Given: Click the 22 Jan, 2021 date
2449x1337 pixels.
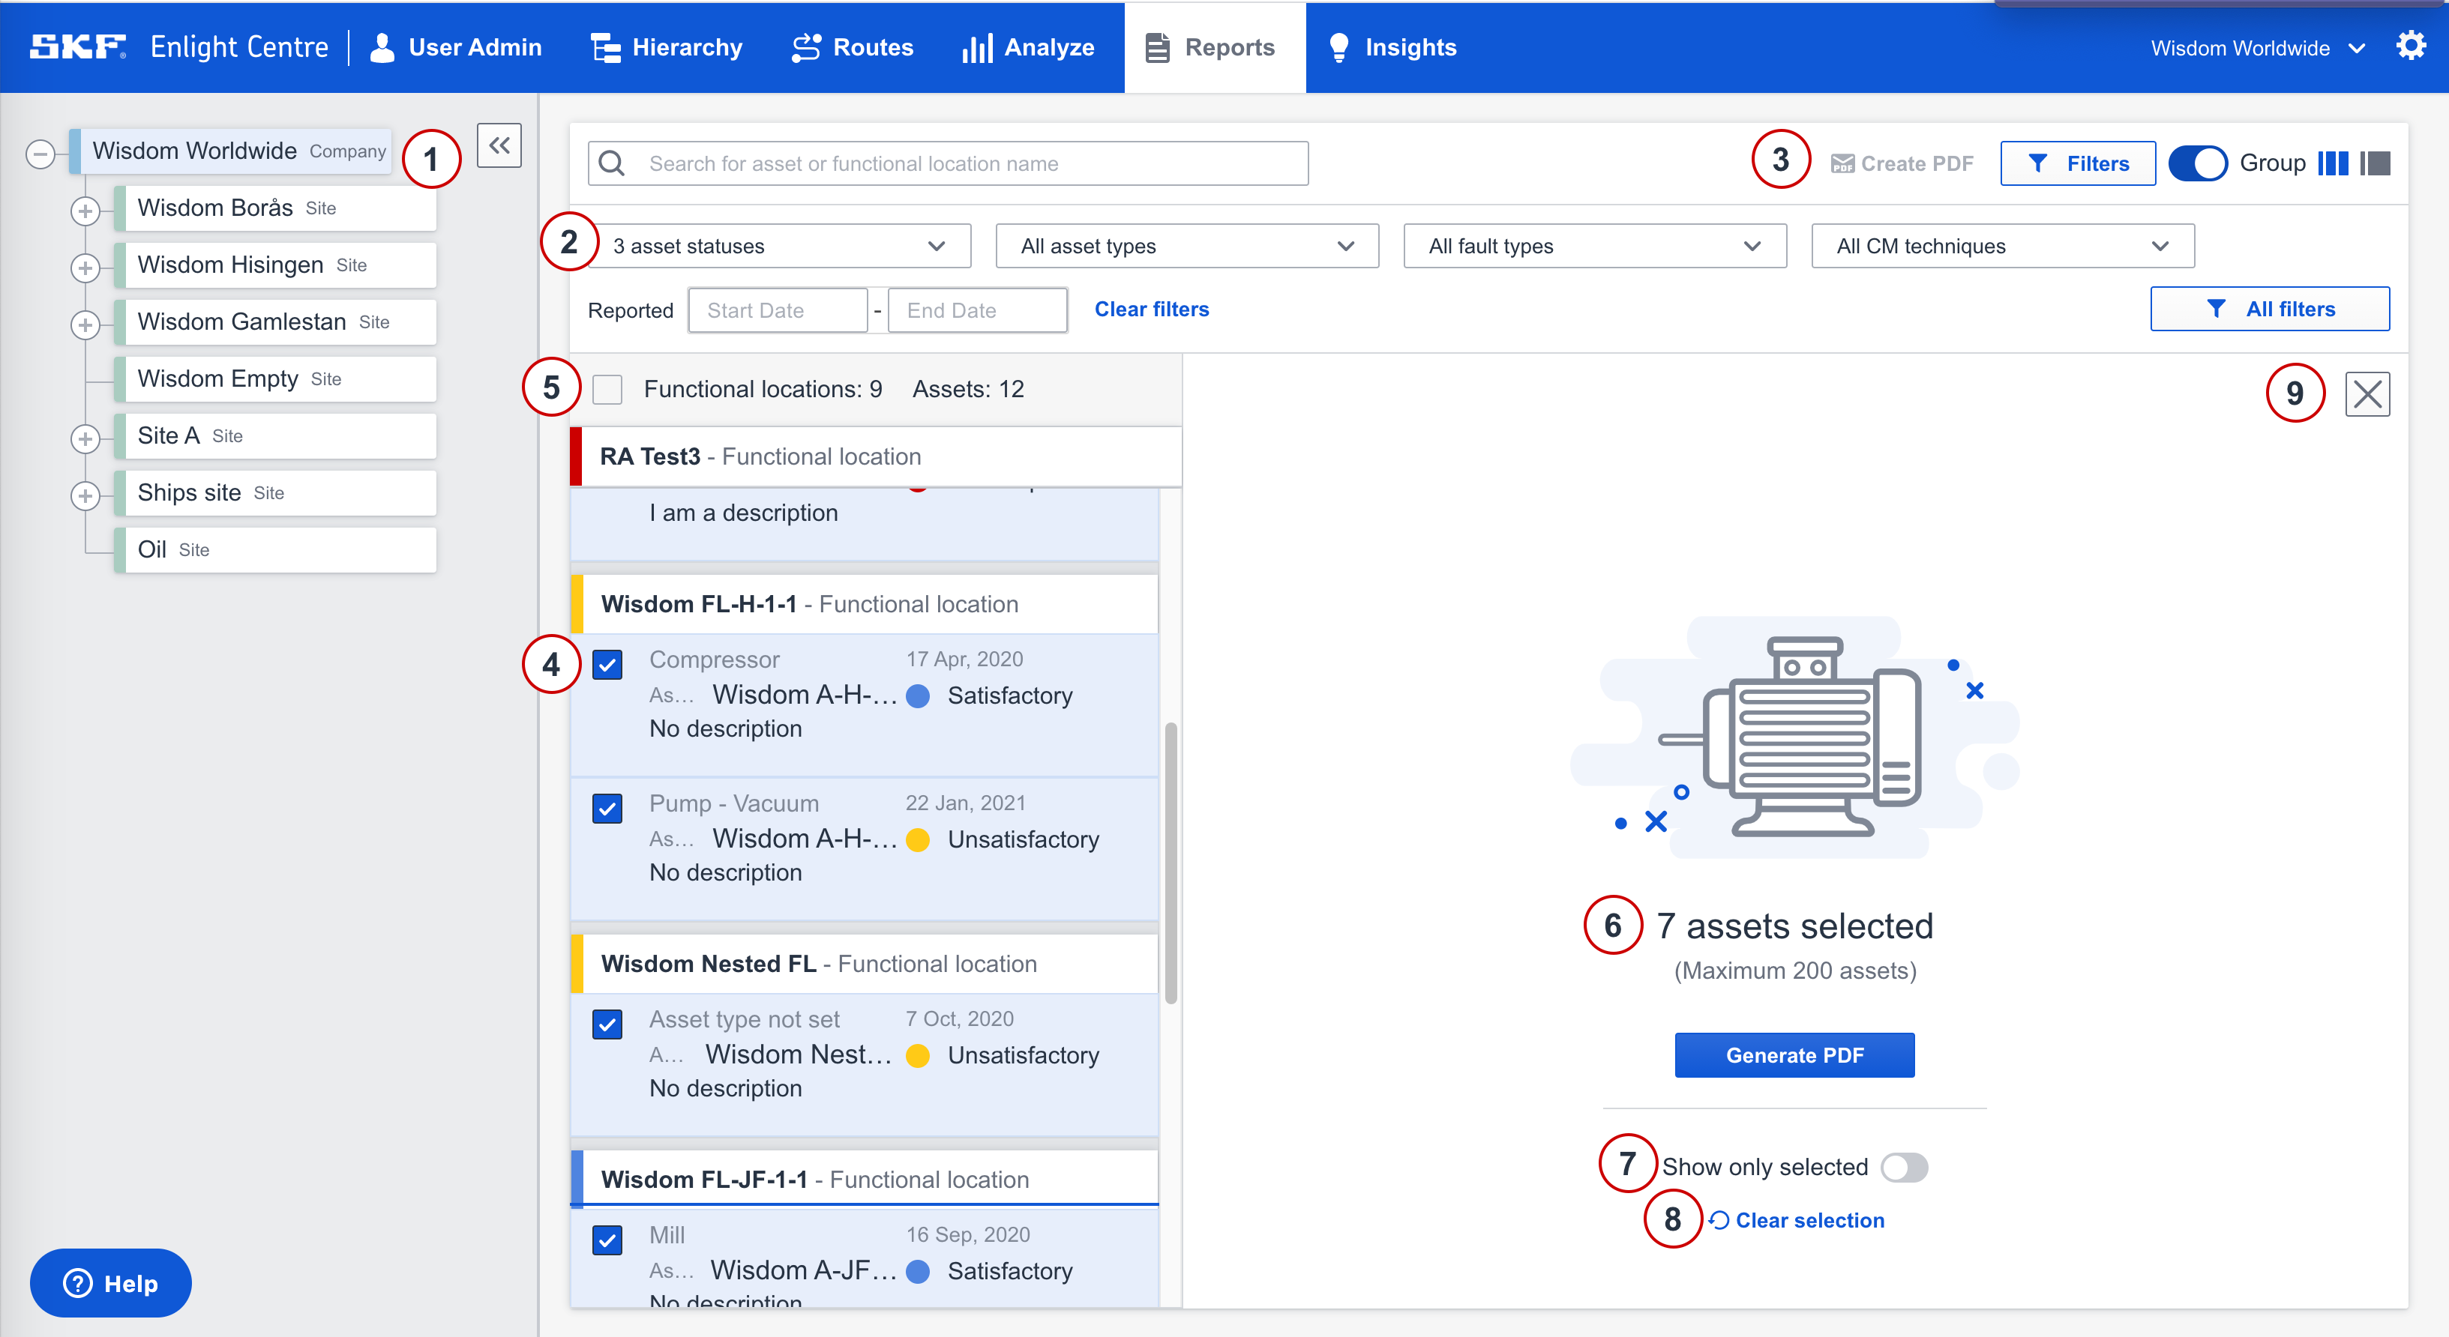Looking at the screenshot, I should click(x=965, y=803).
